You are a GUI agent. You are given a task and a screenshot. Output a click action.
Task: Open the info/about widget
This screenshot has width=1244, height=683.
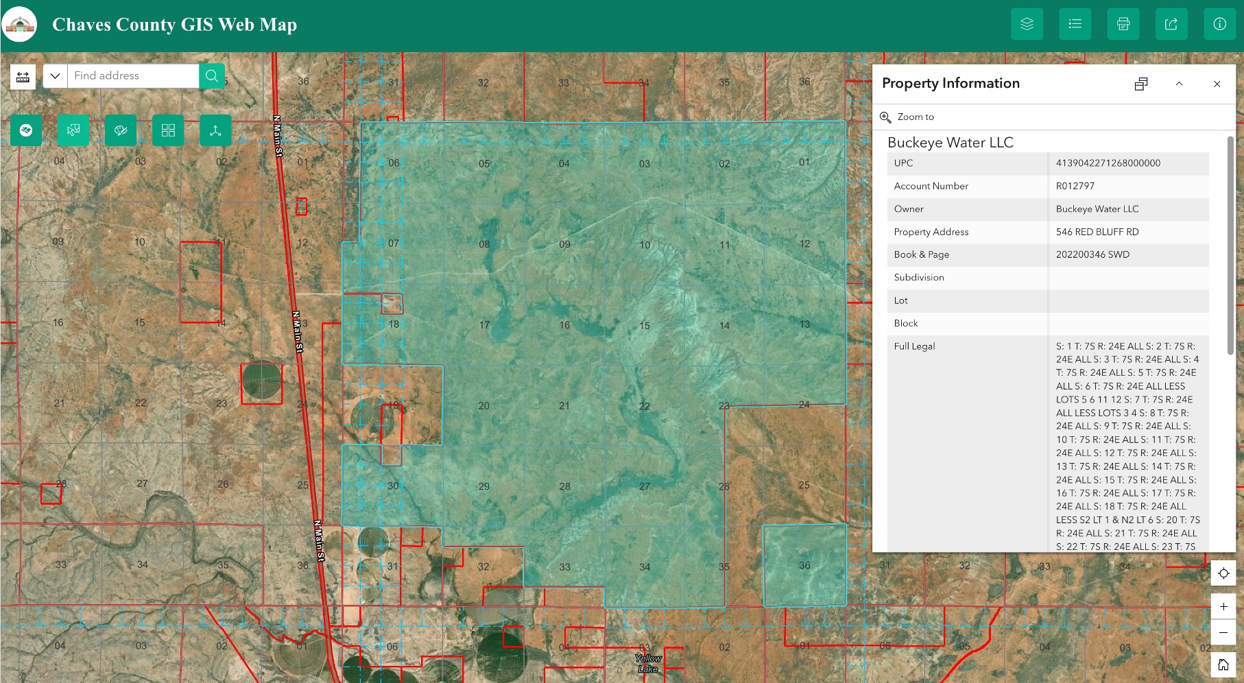1219,24
